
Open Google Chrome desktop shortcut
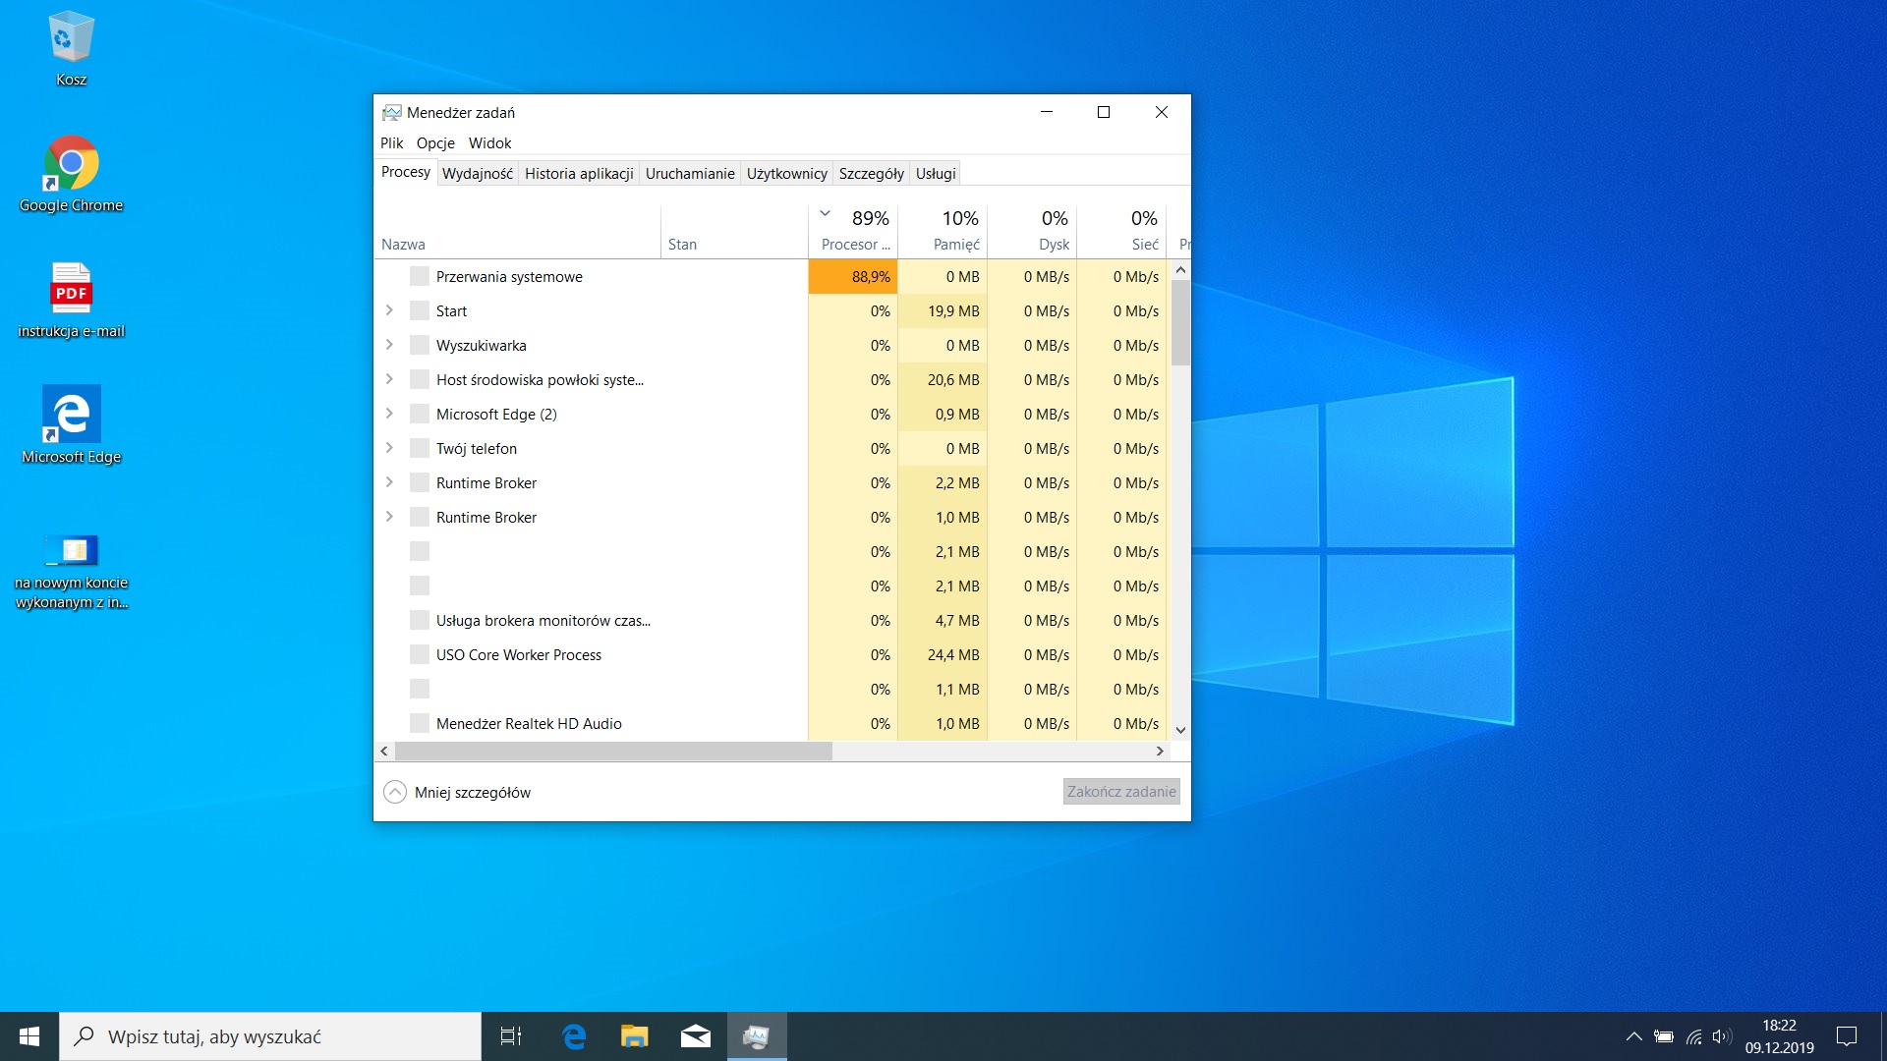(x=71, y=164)
